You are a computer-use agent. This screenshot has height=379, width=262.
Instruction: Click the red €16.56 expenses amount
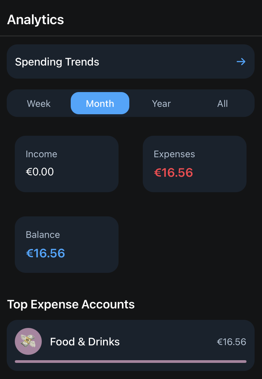point(173,173)
